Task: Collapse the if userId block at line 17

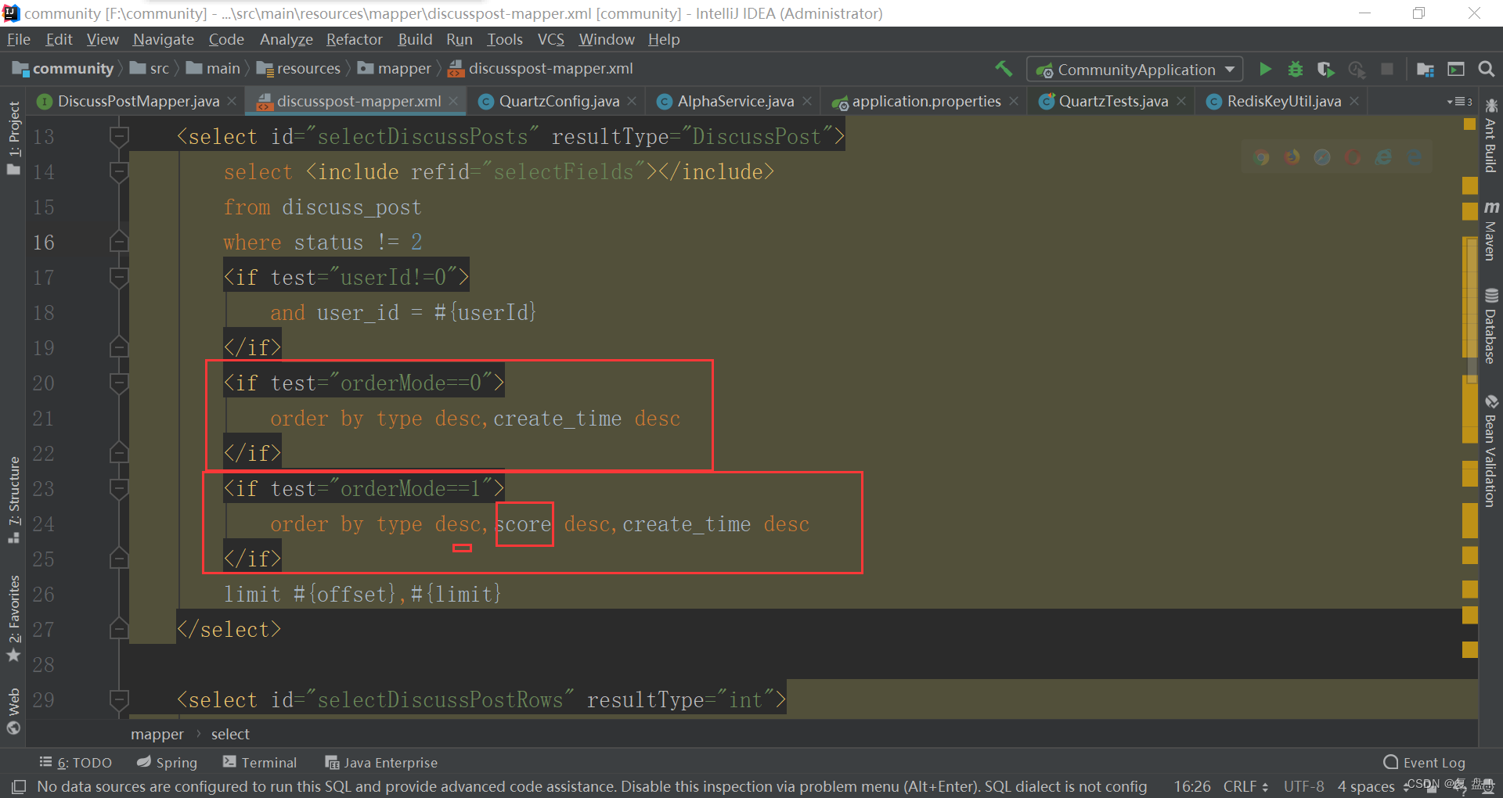Action: pos(119,278)
